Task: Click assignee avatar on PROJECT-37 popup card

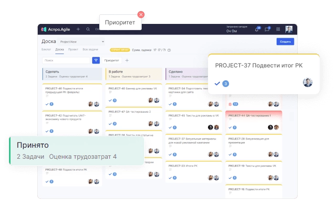Action: (x=308, y=82)
